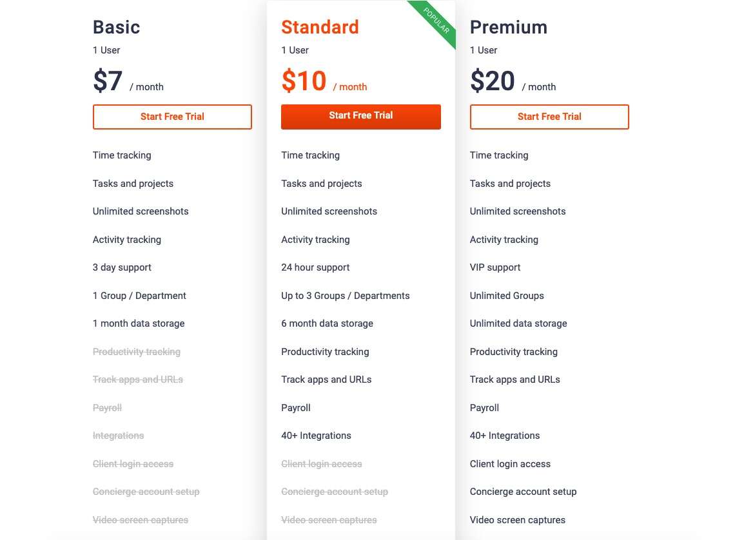The image size is (735, 540).
Task: Select Payroll under the Premium plan
Action: coord(484,408)
